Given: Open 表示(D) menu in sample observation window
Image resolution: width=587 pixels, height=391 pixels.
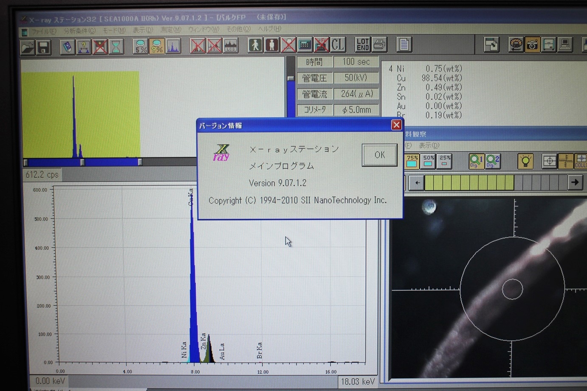Looking at the screenshot, I should point(429,145).
